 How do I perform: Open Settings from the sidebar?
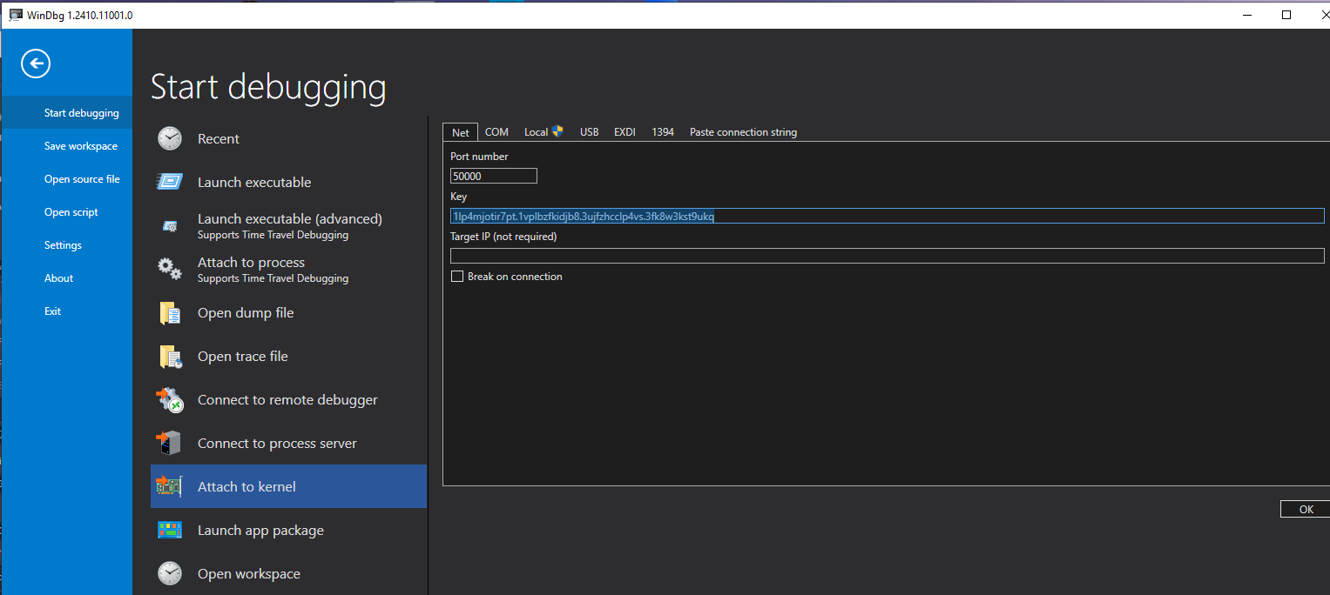(67, 245)
